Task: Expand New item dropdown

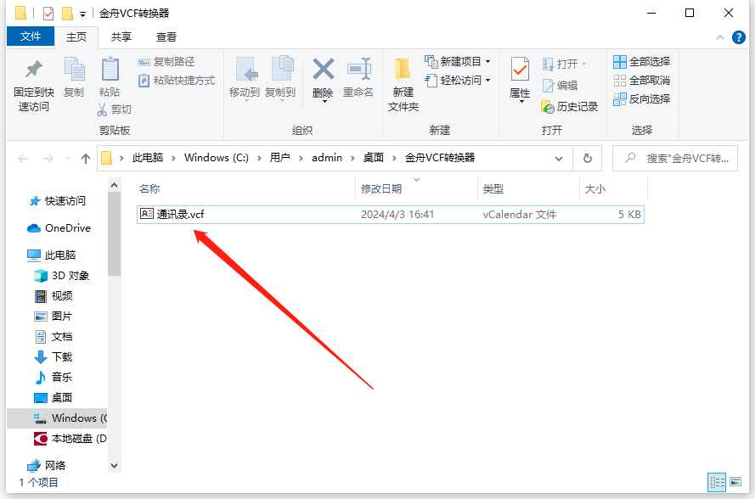Action: (x=487, y=62)
